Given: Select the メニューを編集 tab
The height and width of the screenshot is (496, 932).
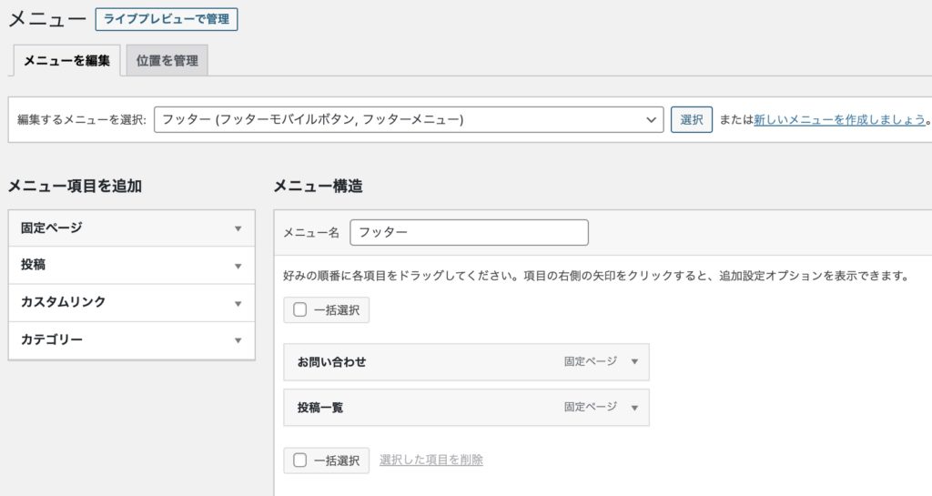Looking at the screenshot, I should pyautogui.click(x=66, y=61).
